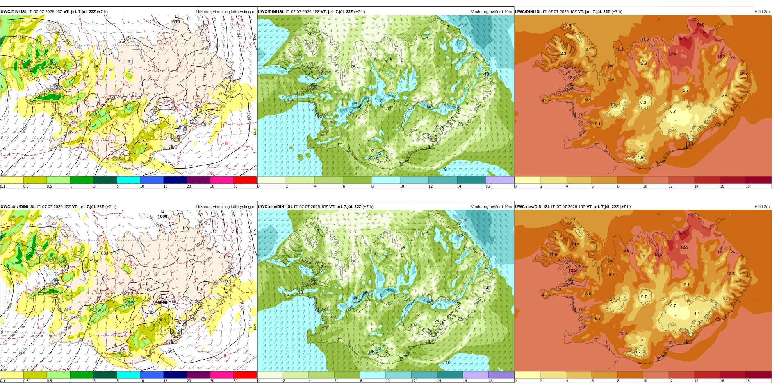The height and width of the screenshot is (389, 779).
Task: Click the 'Hiti í 2m' title in UWC panel
Action: 762,11
